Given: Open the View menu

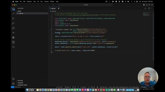Looking at the screenshot, I should (35, 2).
